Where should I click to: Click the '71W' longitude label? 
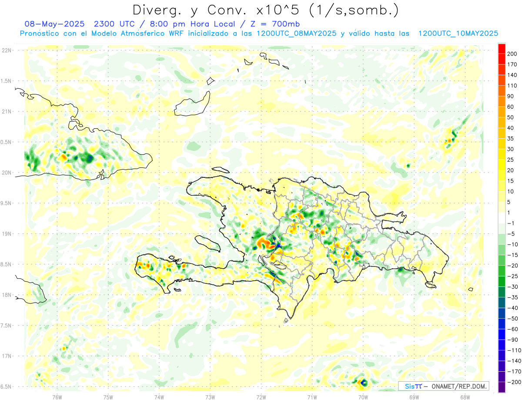point(312,397)
